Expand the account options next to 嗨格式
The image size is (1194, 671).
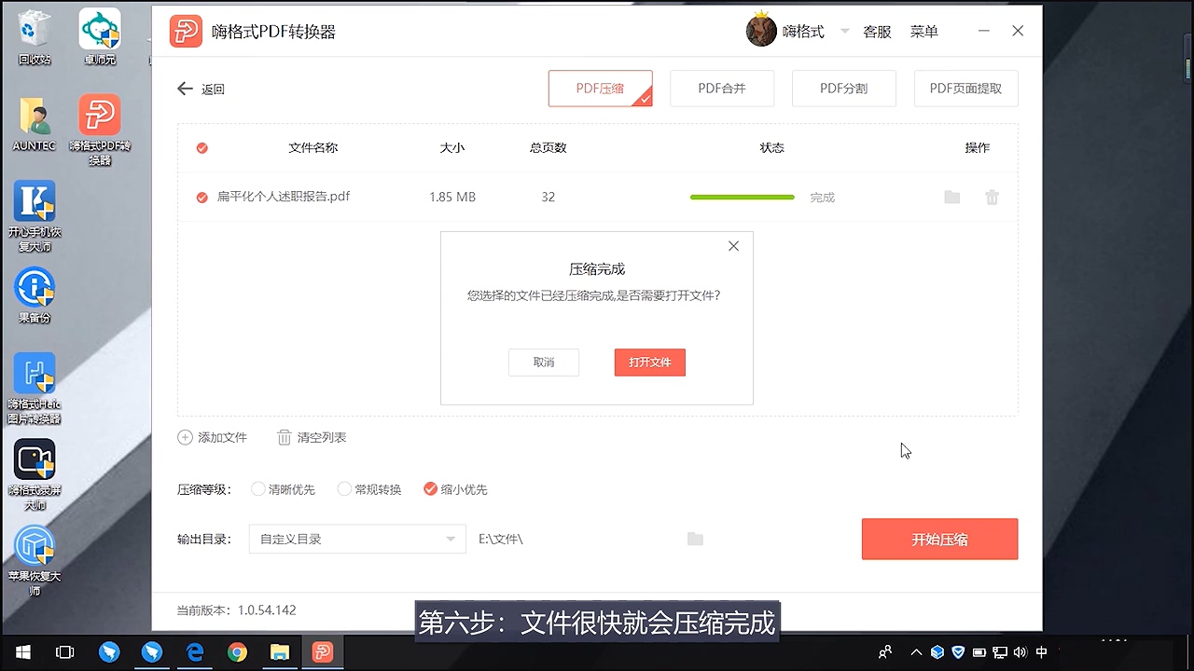(844, 31)
